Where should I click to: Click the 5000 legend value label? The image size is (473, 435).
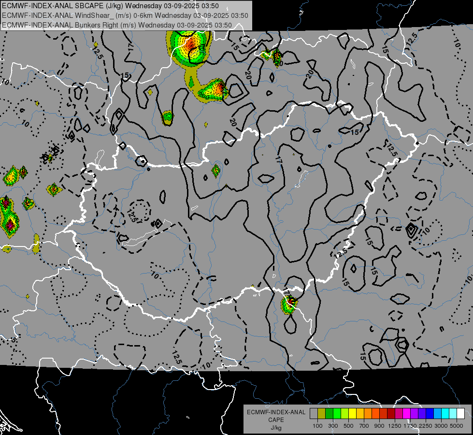click(457, 426)
